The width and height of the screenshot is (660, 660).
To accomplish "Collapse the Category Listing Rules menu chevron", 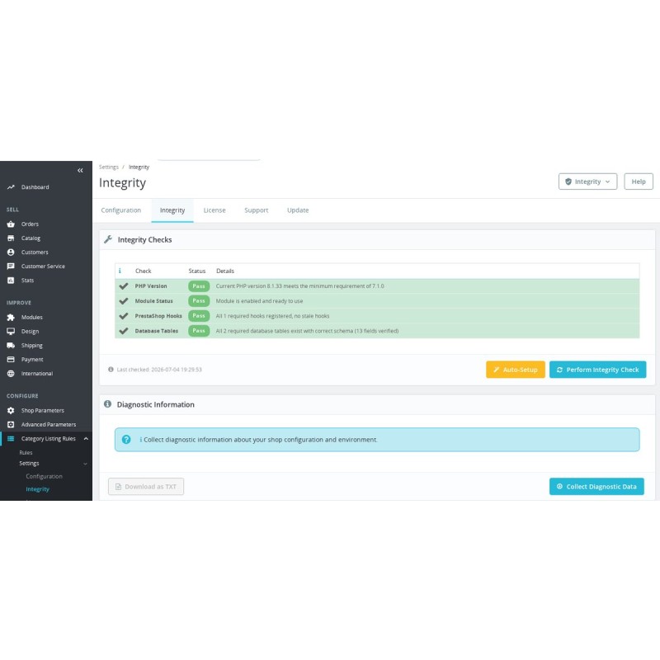I will [86, 439].
